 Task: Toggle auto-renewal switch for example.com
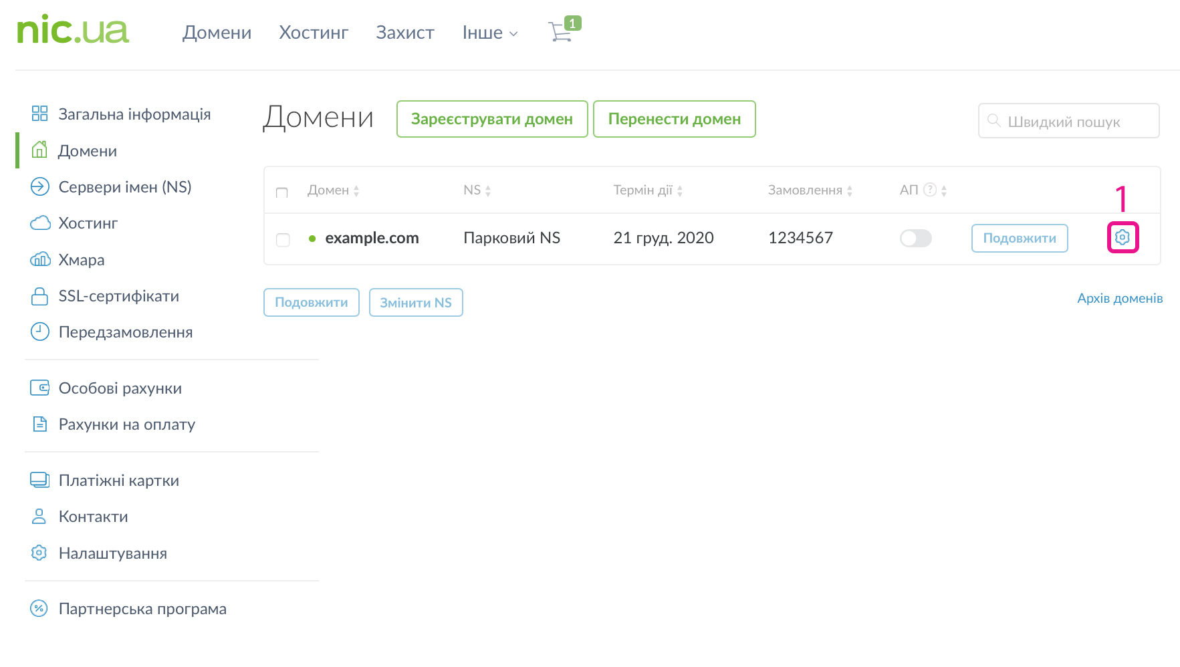915,238
